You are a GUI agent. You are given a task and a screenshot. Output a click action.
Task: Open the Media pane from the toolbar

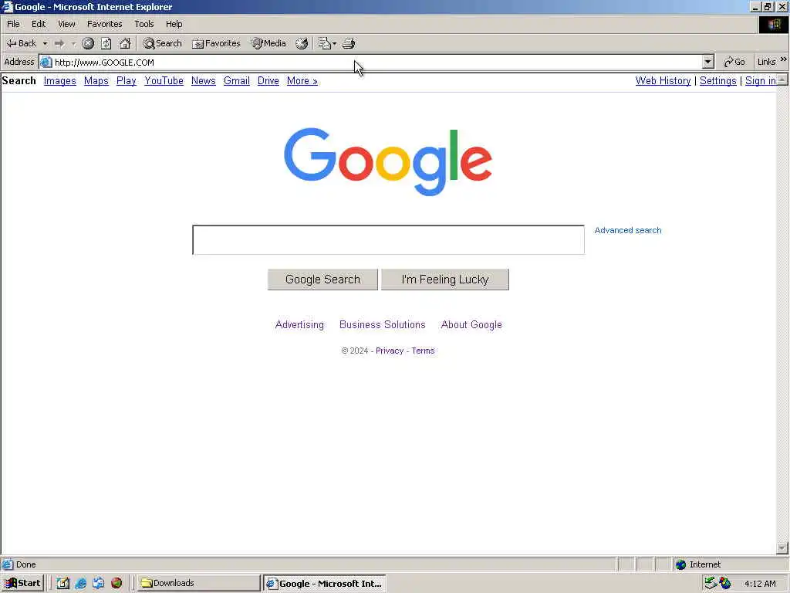click(268, 43)
